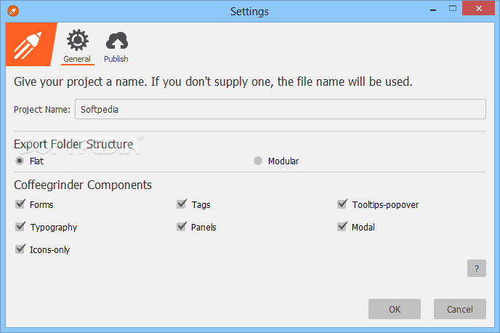The image size is (500, 333).
Task: Toggle the Modal component checkbox
Action: [x=342, y=227]
